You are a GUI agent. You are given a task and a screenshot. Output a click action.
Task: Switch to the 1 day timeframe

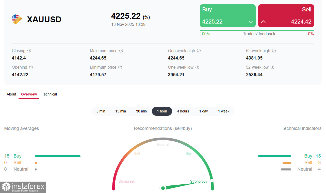[203, 111]
